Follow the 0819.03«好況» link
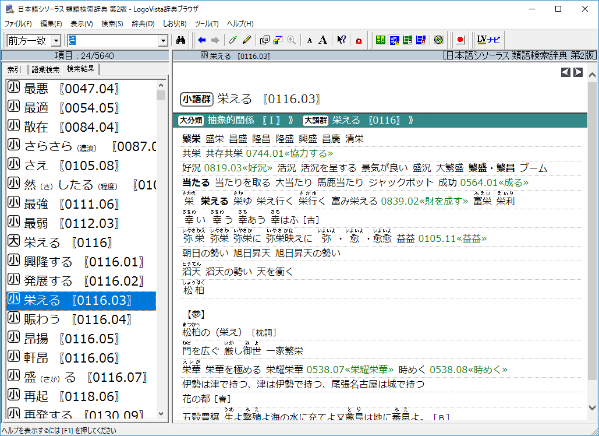 (x=238, y=168)
